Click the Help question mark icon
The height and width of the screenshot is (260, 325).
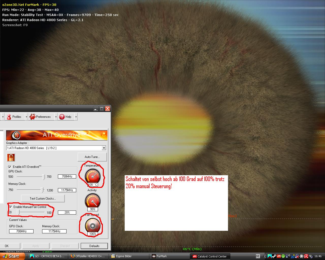coord(62,117)
